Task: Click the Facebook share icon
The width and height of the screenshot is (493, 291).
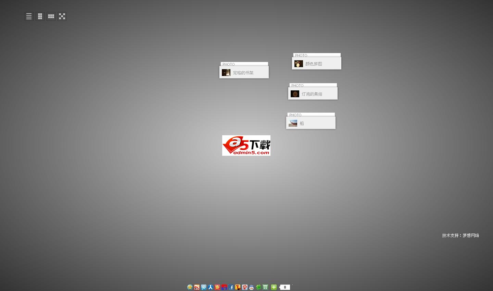Action: 231,287
